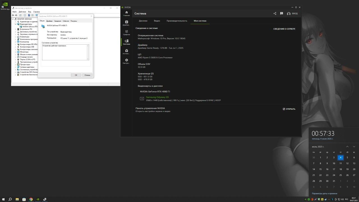
Task: Click the Samsung Odyssey G5 display name
Action: (x=157, y=97)
